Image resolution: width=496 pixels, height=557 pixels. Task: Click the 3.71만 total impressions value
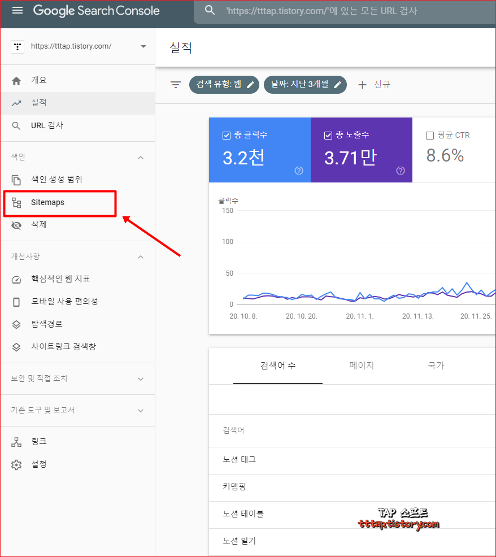(x=350, y=158)
